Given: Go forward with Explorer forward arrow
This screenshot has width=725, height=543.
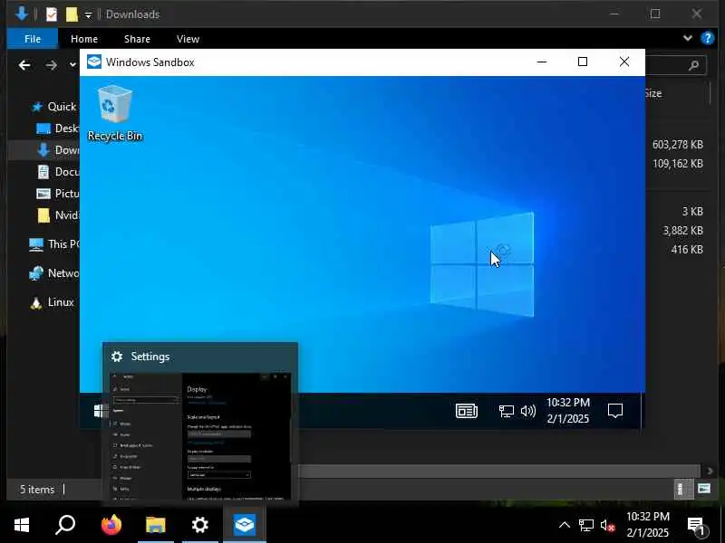Looking at the screenshot, I should 51,65.
